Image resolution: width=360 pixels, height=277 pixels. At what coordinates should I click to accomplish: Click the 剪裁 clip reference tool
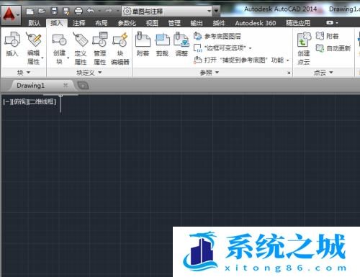pos(163,45)
